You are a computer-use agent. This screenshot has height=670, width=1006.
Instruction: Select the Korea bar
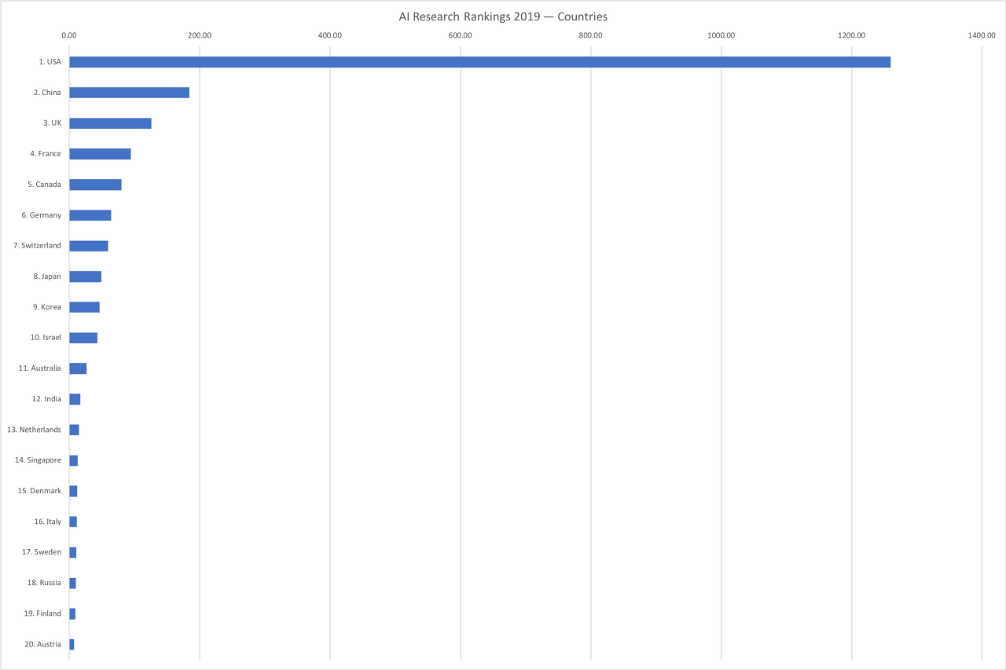84,307
